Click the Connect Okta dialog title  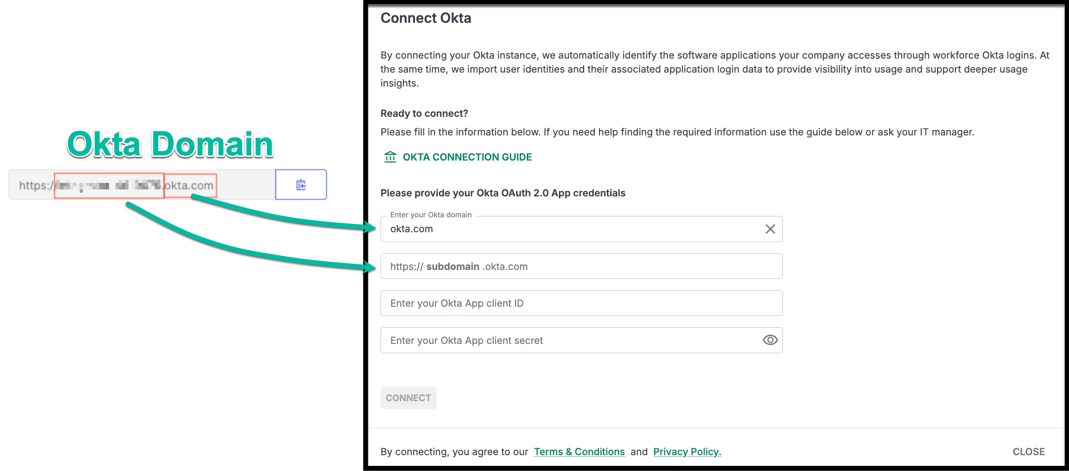426,18
